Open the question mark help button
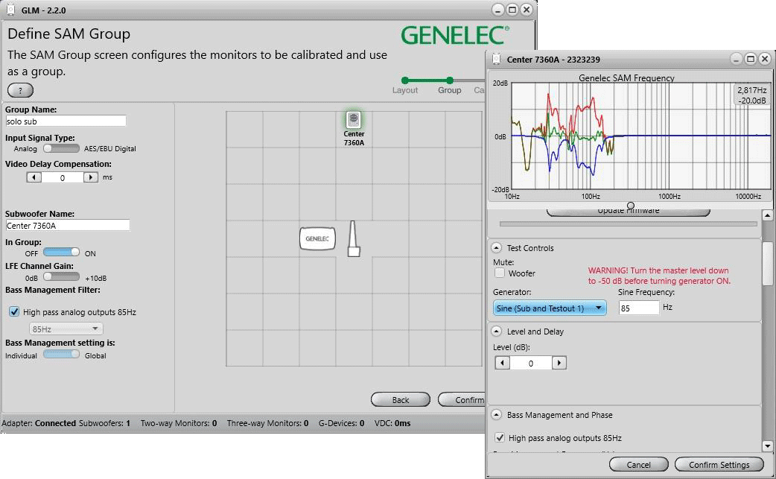 tap(20, 90)
